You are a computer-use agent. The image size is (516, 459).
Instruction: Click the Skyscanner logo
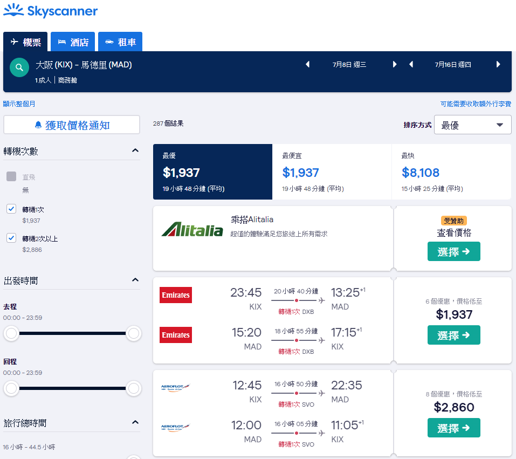pyautogui.click(x=50, y=11)
